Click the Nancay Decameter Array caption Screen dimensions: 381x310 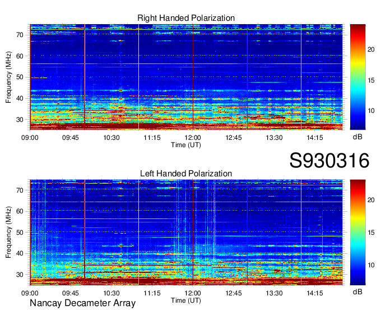(x=82, y=303)
